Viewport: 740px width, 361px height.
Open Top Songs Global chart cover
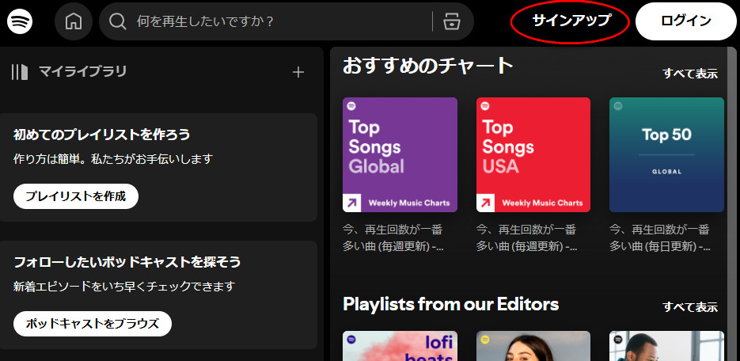[x=400, y=155]
